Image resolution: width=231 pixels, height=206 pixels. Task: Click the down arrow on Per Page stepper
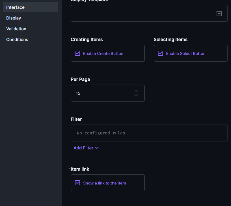click(x=136, y=96)
